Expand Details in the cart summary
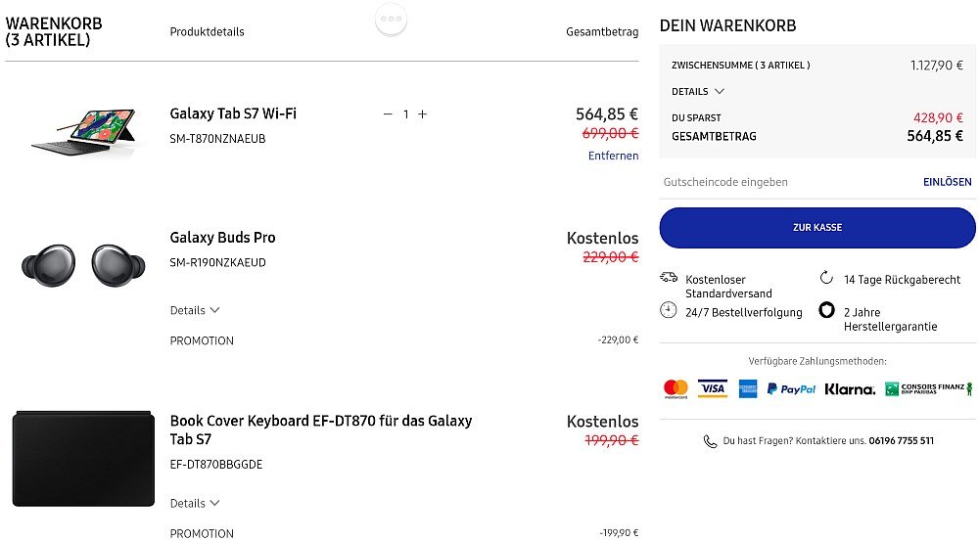Viewport: 979px width, 541px height. pos(697,92)
